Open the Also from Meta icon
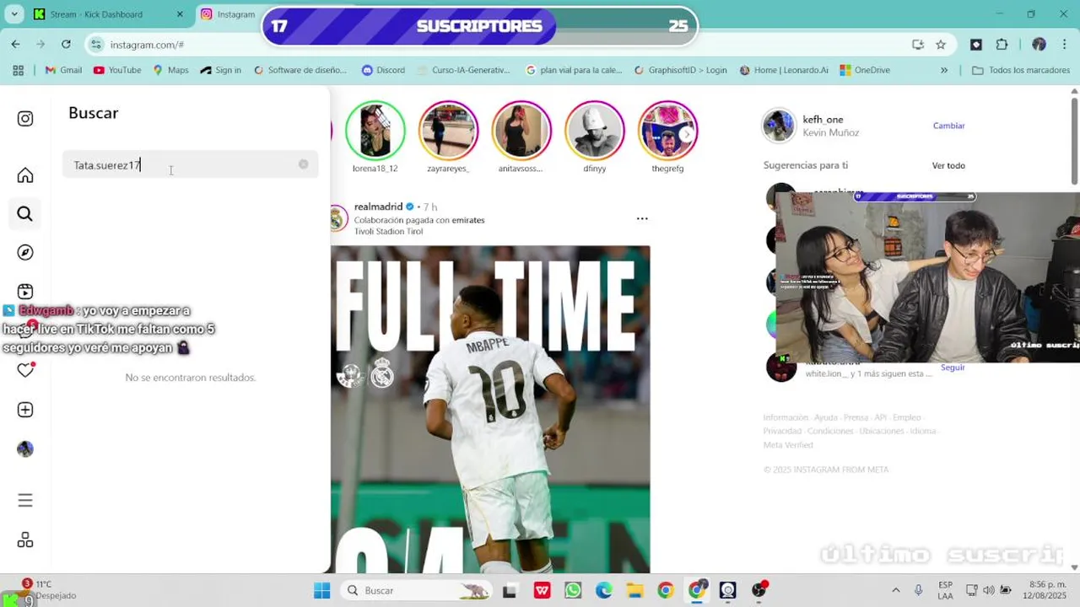 25,540
